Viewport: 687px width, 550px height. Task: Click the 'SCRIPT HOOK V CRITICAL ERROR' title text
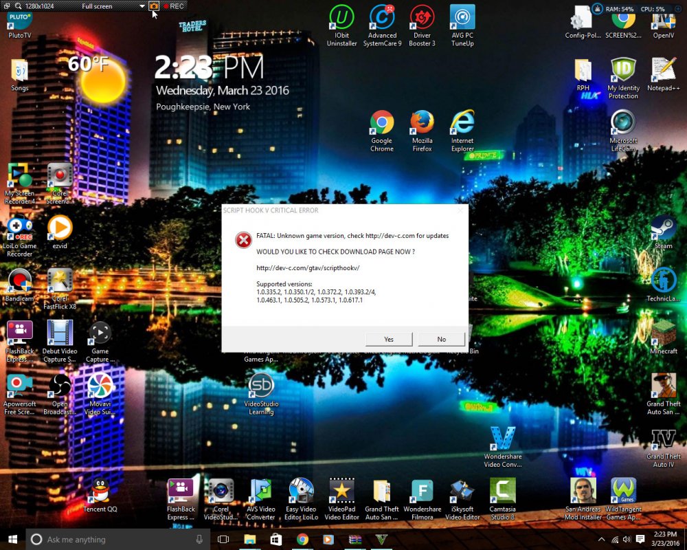(x=271, y=210)
